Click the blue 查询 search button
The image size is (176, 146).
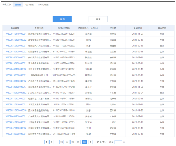[x=62, y=19]
